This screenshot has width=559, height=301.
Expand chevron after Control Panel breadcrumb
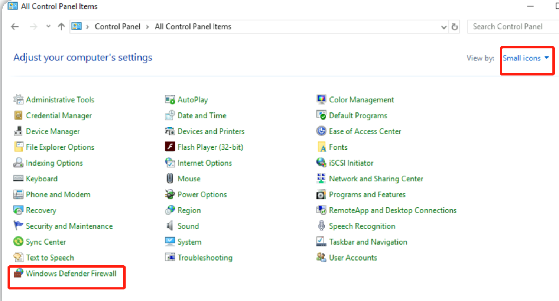147,27
